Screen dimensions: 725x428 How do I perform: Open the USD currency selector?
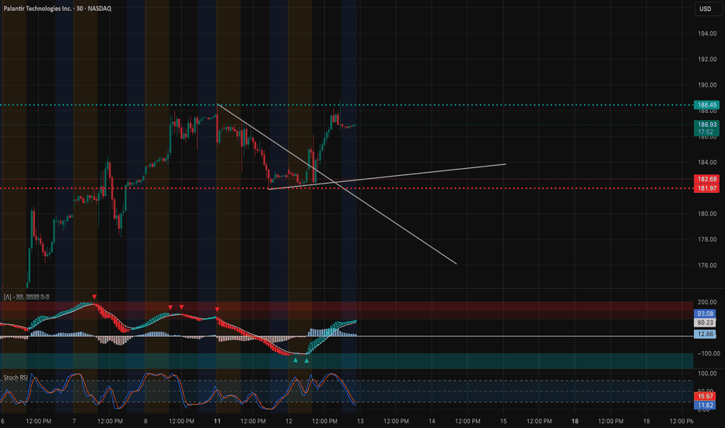(x=707, y=9)
